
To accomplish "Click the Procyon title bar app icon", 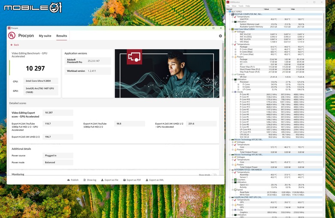I will click(9, 28).
